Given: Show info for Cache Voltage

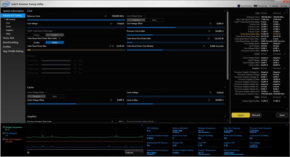Looking at the screenshot, I should (210, 93).
